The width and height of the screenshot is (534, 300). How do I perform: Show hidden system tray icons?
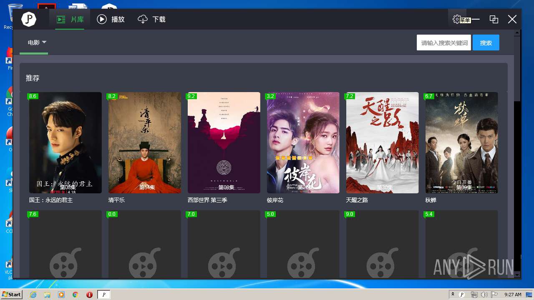click(x=453, y=294)
